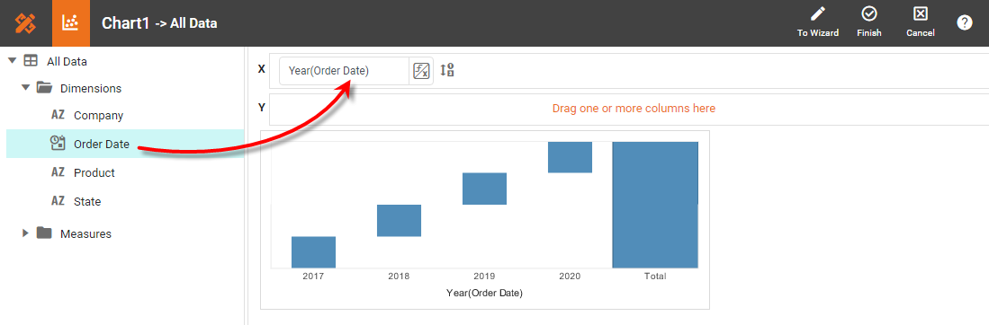This screenshot has height=325, width=989.
Task: Select the scatter chart icon in header
Action: (x=70, y=23)
